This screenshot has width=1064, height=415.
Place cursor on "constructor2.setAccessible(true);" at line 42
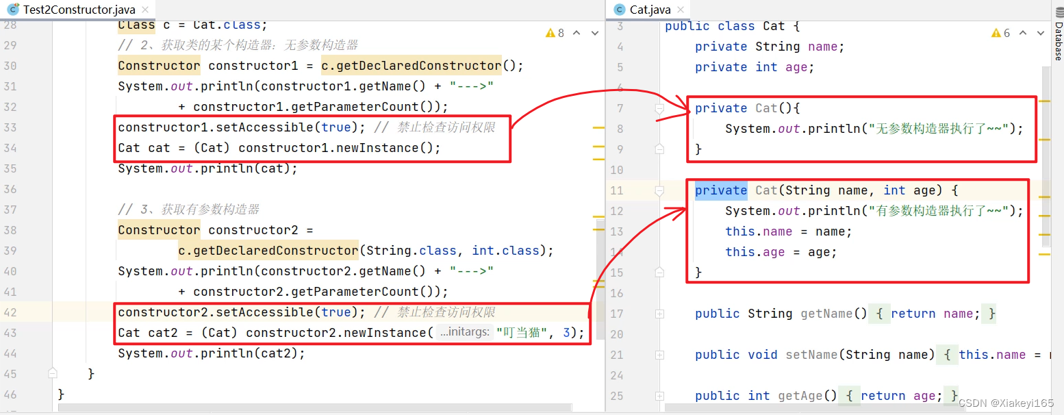[x=242, y=312]
